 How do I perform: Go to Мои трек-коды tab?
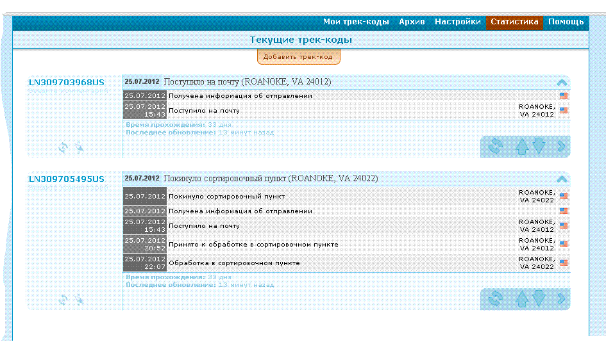pyautogui.click(x=356, y=22)
